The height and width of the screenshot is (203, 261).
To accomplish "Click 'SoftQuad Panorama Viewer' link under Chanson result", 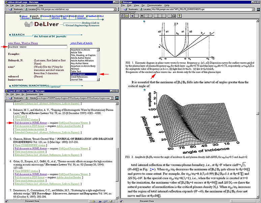I will click(74, 149).
